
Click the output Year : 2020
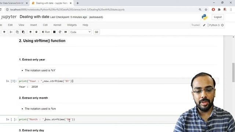point(28,87)
